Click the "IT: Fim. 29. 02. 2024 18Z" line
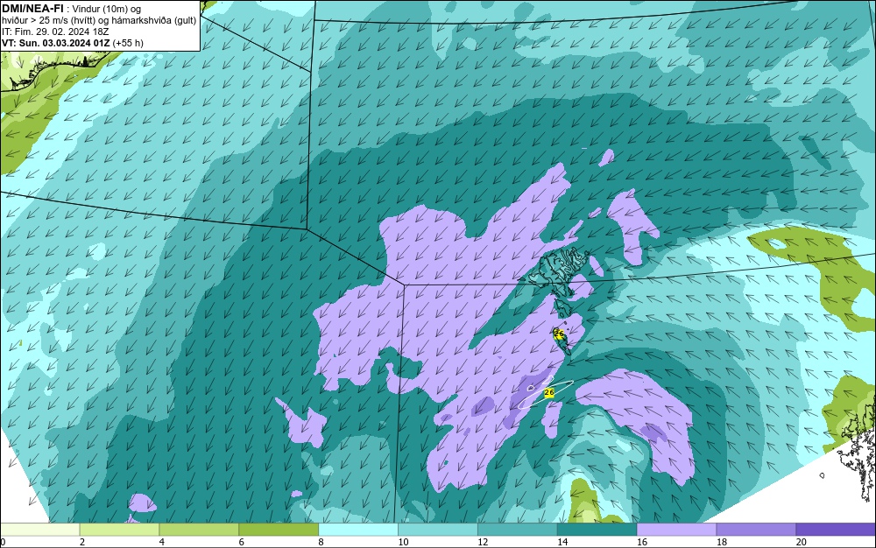Viewport: 876px width, 548px height. (55, 32)
